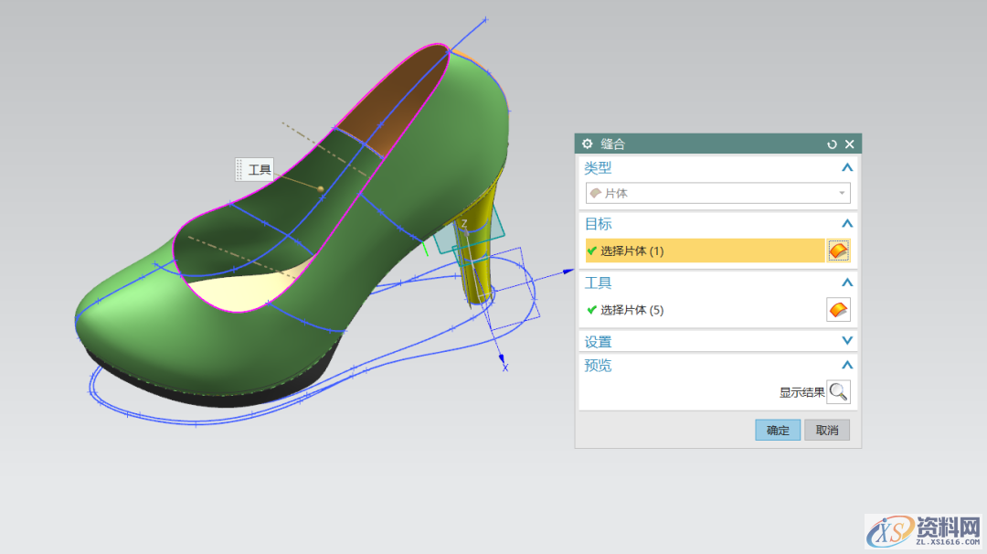Collapse the 预览 section
987x554 pixels.
pos(846,366)
